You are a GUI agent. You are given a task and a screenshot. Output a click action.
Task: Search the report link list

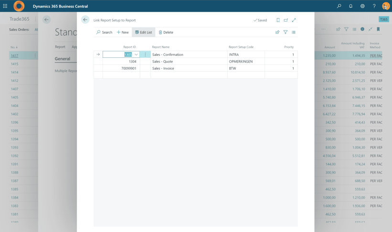coord(104,32)
